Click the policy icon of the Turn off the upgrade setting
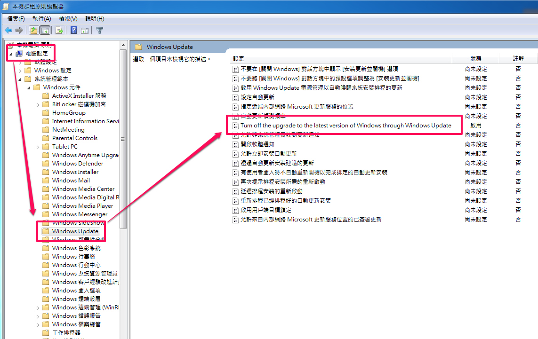Screen dimensions: 538x339 point(235,126)
